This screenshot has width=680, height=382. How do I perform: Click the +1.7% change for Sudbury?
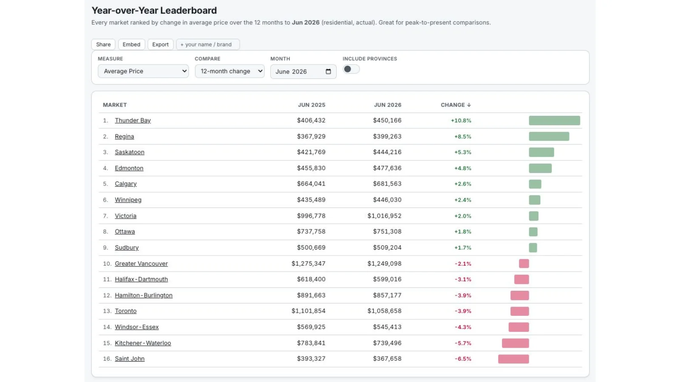(x=463, y=248)
